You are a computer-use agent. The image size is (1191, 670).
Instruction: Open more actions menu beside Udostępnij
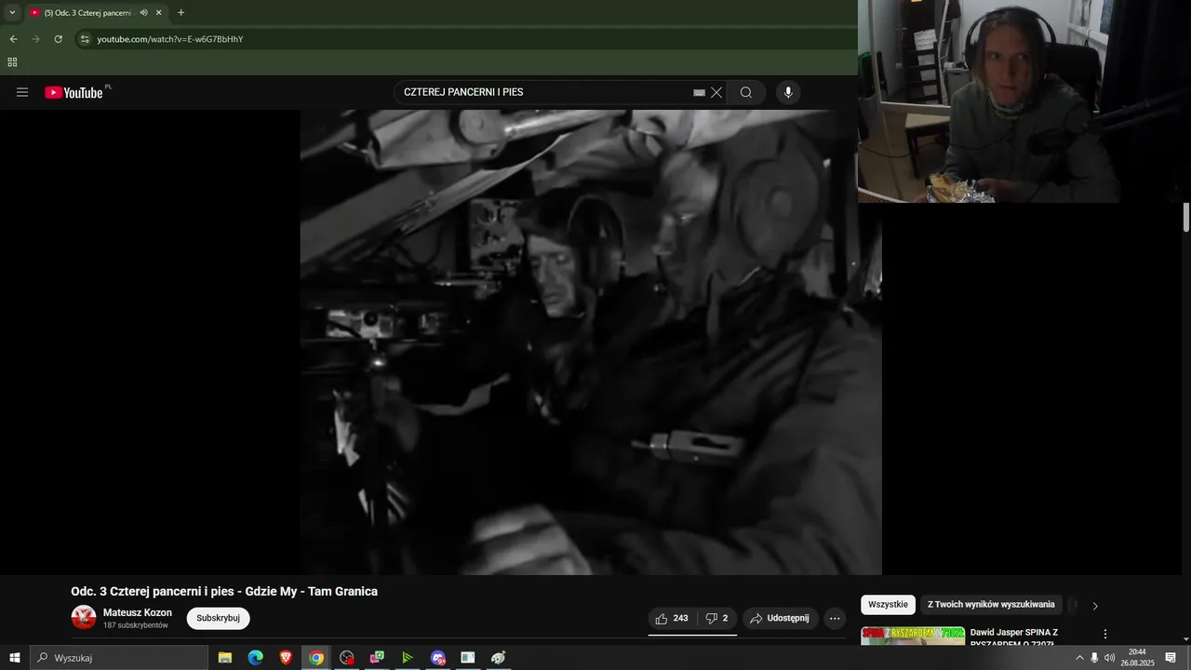coord(835,618)
